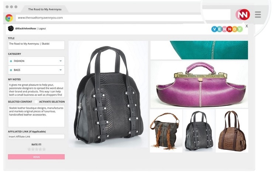The height and width of the screenshot is (174, 273).
Task: Click the Insert Affiliate Link field
Action: click(36, 137)
